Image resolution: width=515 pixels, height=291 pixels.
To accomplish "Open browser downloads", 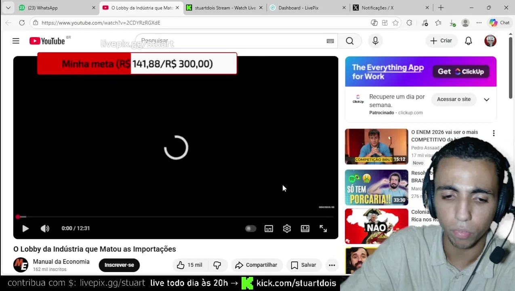I will [x=452, y=23].
